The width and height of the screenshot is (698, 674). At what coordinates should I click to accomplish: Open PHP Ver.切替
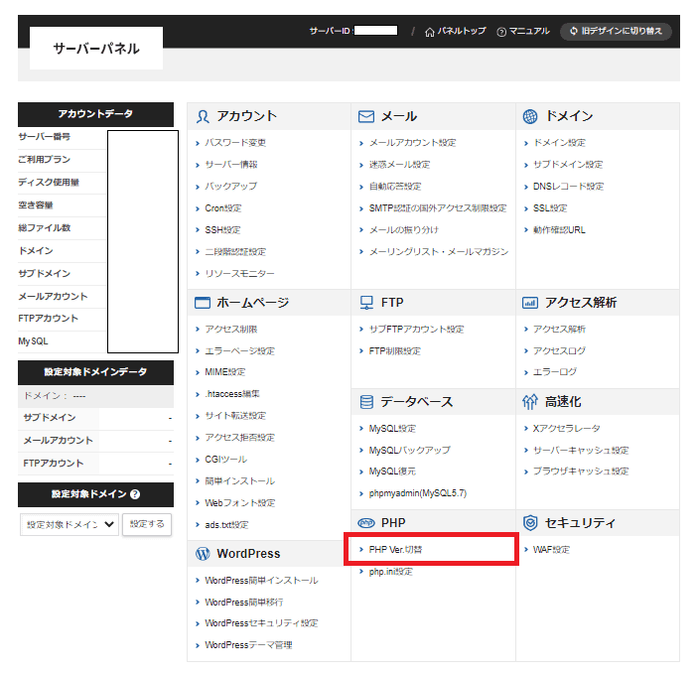click(x=395, y=550)
